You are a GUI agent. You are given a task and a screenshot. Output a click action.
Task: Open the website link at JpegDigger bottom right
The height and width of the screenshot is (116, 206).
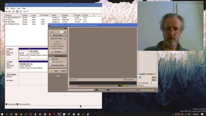(147, 90)
